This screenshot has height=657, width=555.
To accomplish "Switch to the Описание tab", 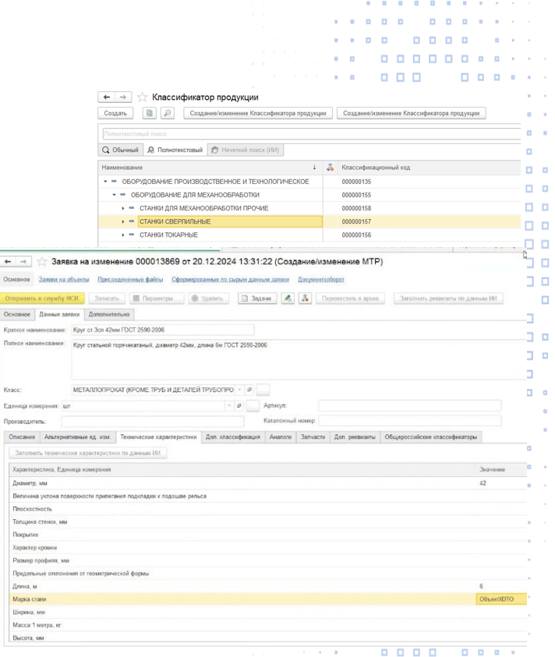I will 23,437.
